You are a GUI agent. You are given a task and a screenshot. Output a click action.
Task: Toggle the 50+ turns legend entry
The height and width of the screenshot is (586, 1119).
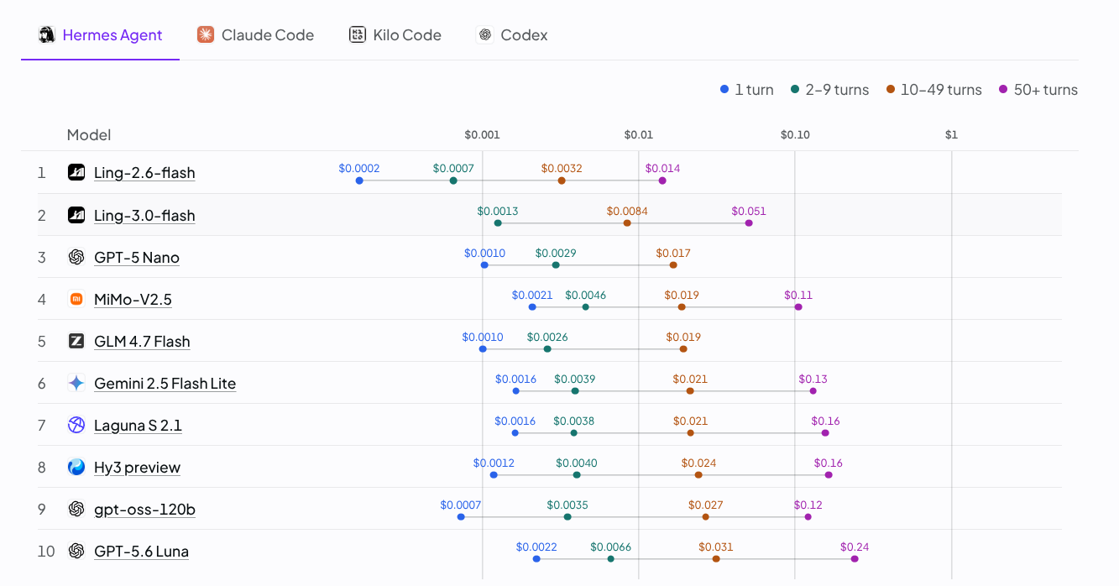pyautogui.click(x=1038, y=90)
